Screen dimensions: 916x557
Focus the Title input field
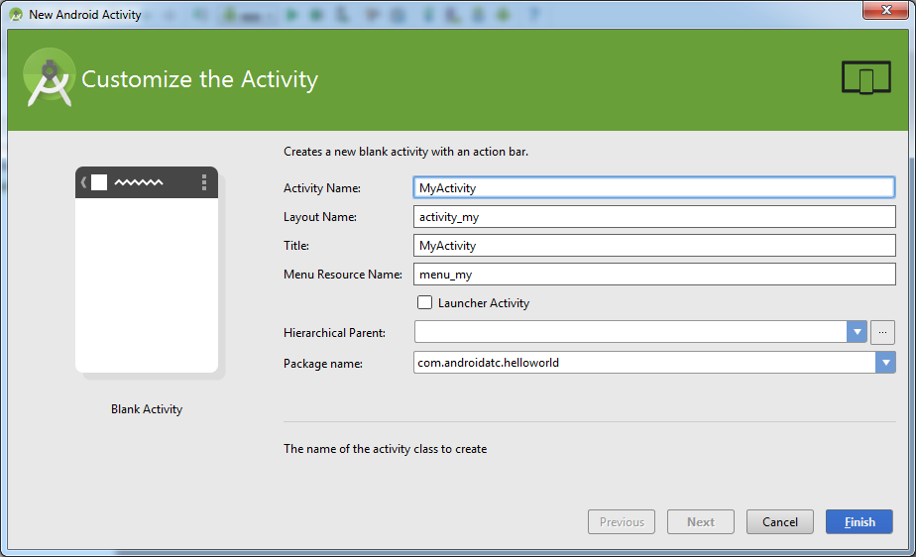(x=654, y=245)
